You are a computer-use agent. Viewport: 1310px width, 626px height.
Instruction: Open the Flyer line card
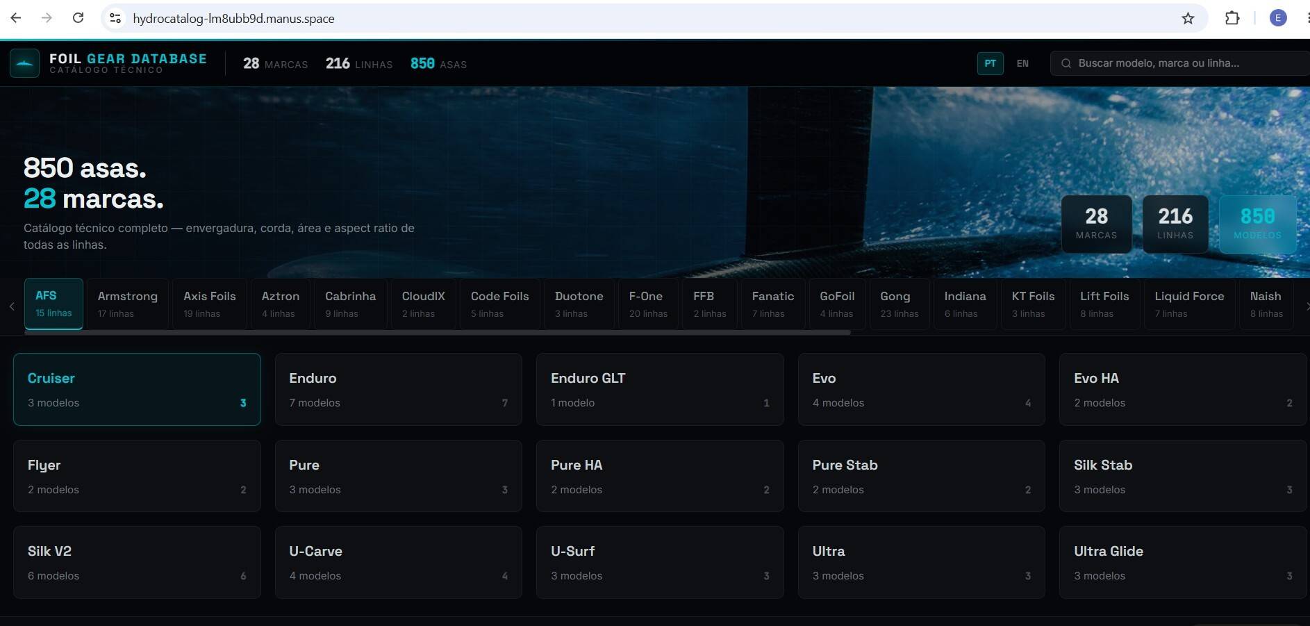point(137,476)
